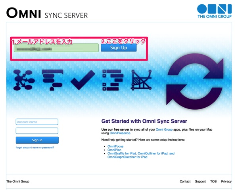Click The Omni Group logo
Image resolution: width=238 pixels, height=190 pixels.
[214, 11]
